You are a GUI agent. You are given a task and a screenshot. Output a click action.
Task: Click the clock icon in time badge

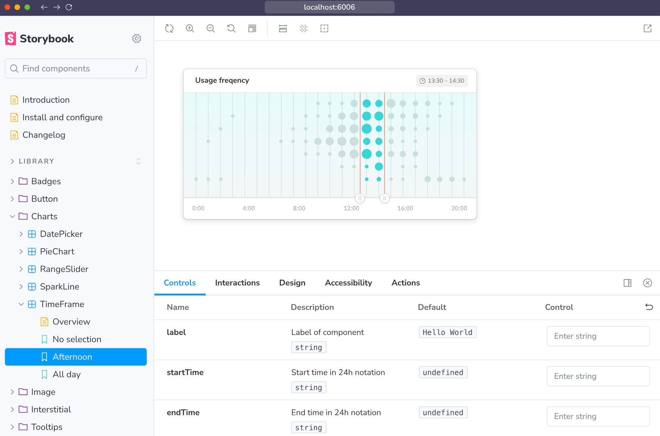click(422, 81)
